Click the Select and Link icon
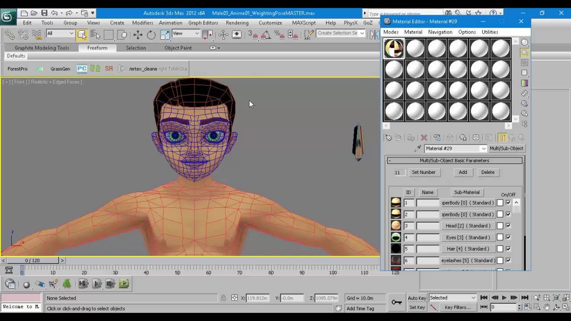Image resolution: width=571 pixels, height=321 pixels. pos(10,34)
